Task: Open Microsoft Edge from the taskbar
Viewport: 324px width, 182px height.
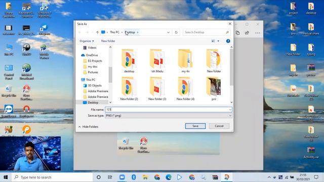Action: click(169, 177)
